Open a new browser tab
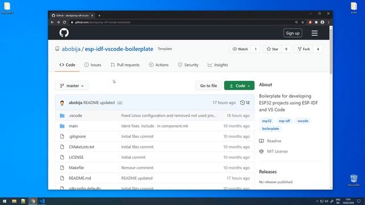365x205 pixels. coord(99,15)
